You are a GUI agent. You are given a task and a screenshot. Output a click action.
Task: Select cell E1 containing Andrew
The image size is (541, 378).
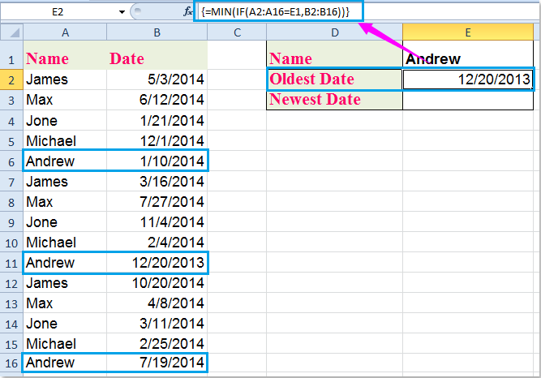pos(469,59)
